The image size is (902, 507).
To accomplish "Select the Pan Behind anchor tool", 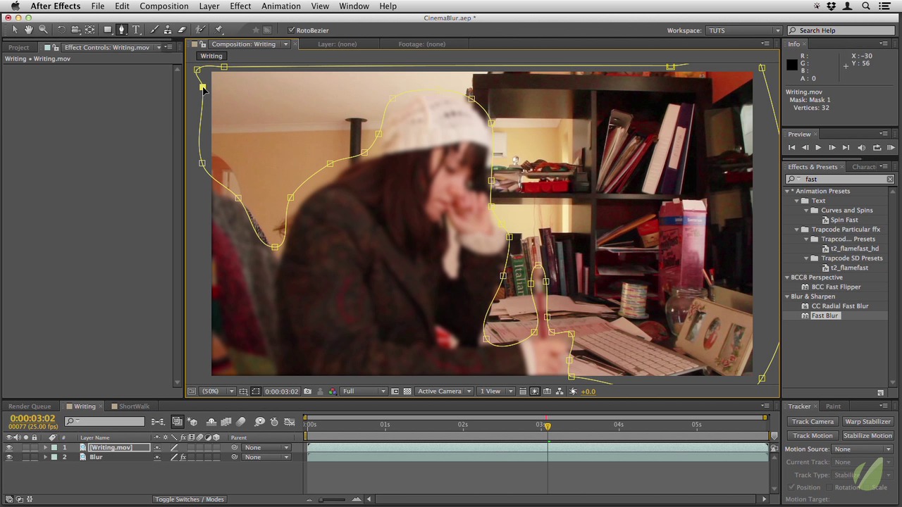I will tap(90, 30).
